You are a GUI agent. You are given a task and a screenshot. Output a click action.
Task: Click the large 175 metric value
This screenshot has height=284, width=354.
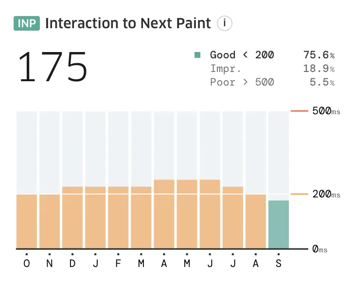[x=53, y=67]
